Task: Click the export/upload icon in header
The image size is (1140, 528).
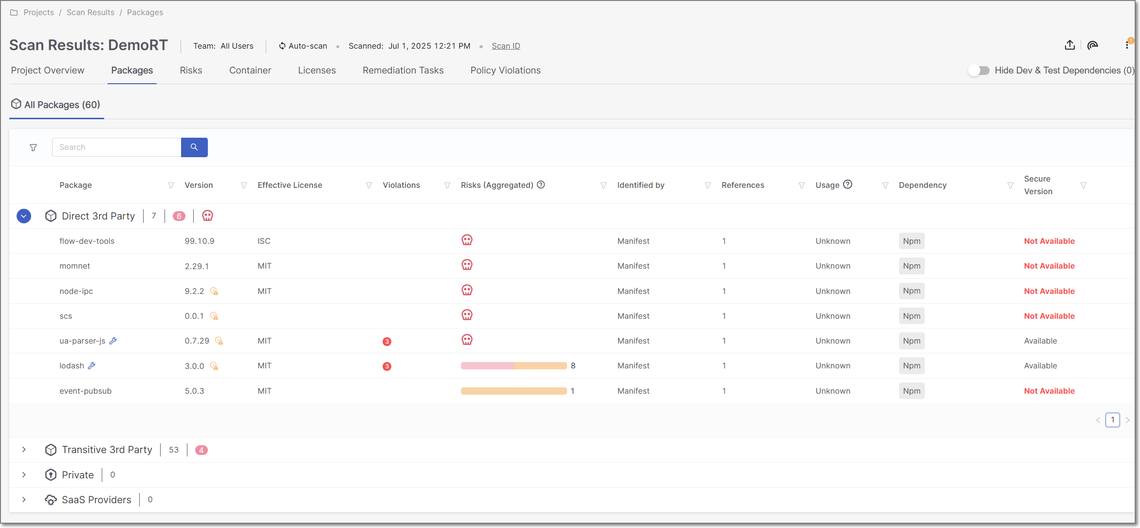Action: pos(1069,45)
